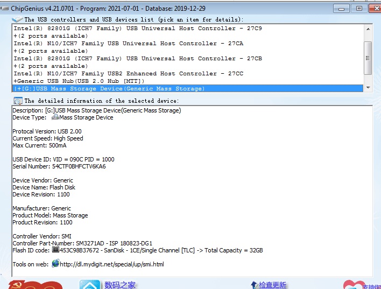Click the USB drive icon above devices list
This screenshot has width=381, height=289.
coord(17,19)
